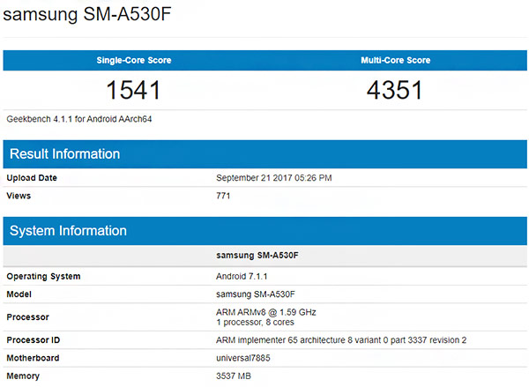The height and width of the screenshot is (387, 529).
Task: Click the ARM implementer 65 architecture value
Action: click(341, 340)
